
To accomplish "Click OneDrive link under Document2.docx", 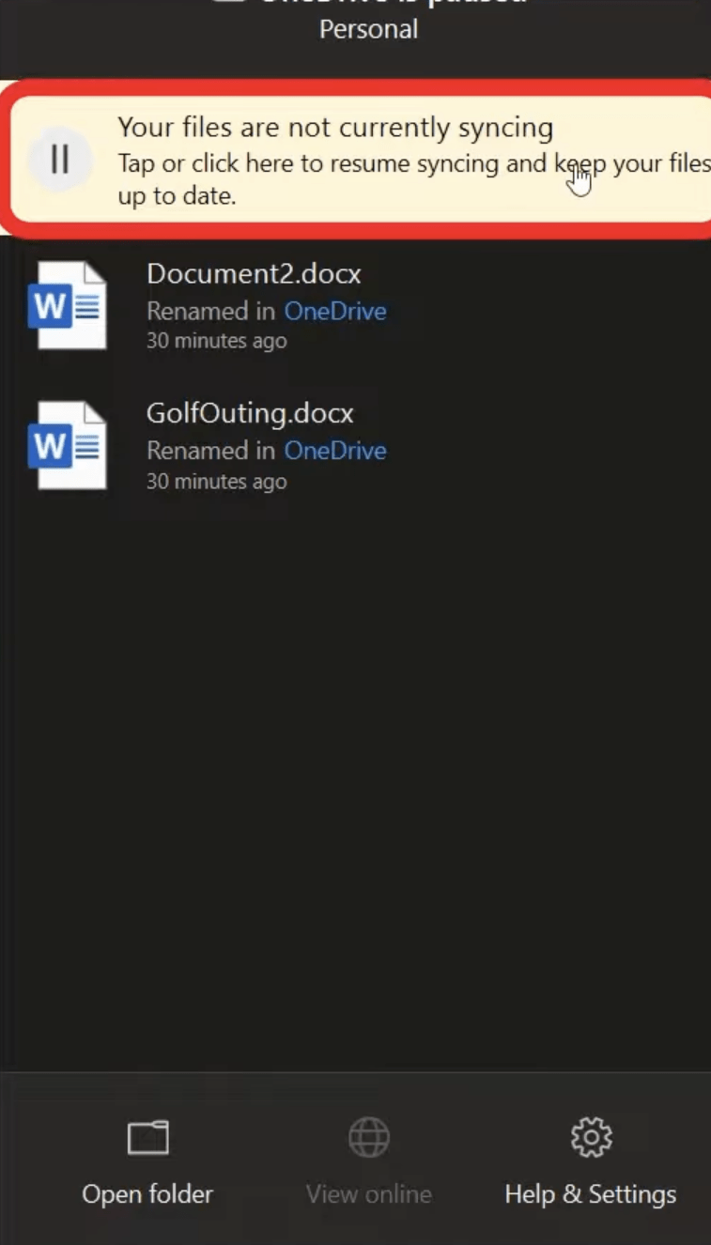I will click(335, 311).
